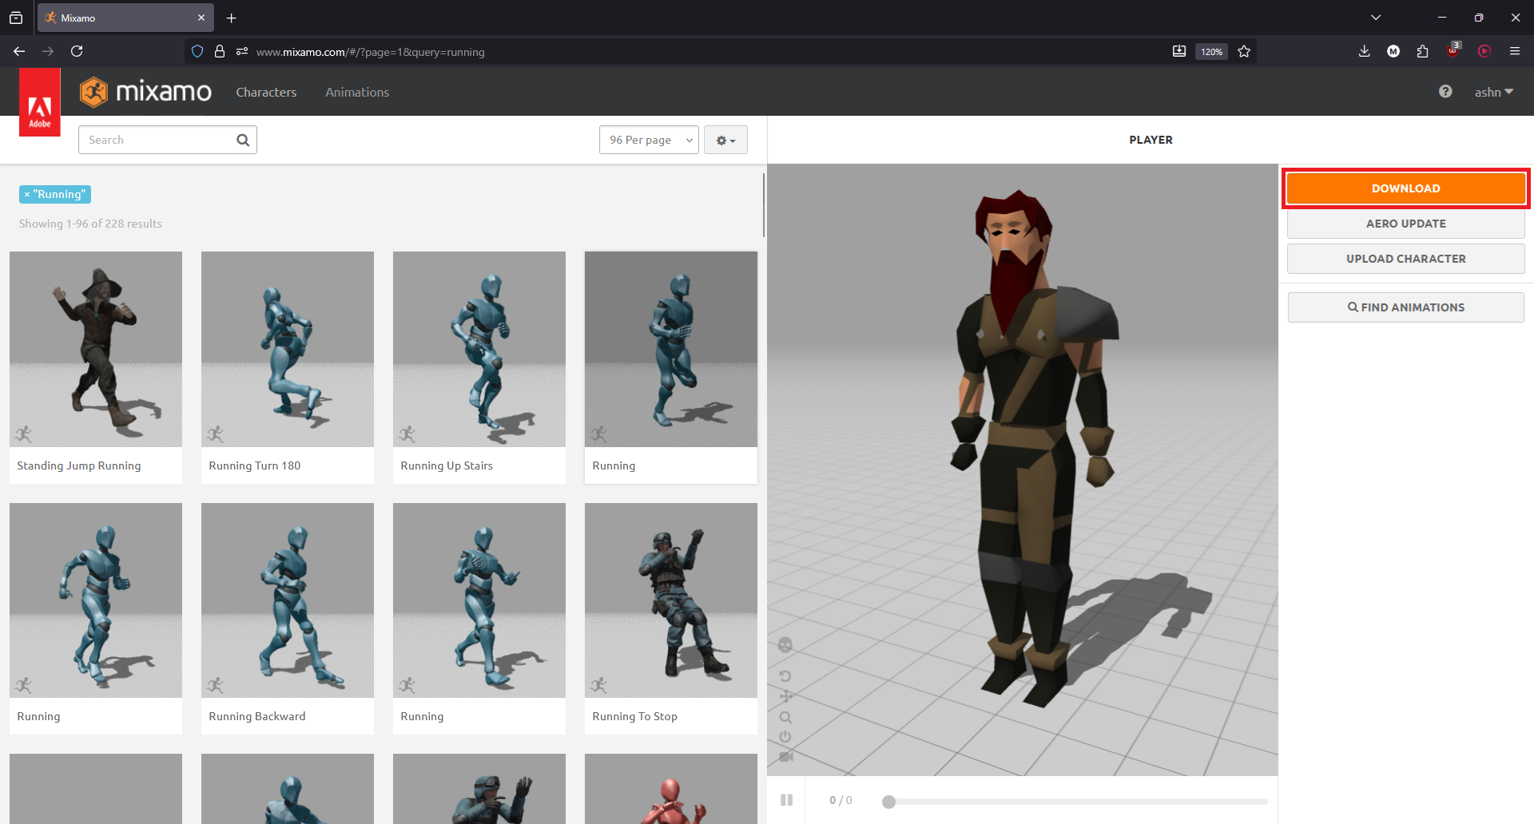The image size is (1534, 824).
Task: Open the gear settings dropdown
Action: coord(725,140)
